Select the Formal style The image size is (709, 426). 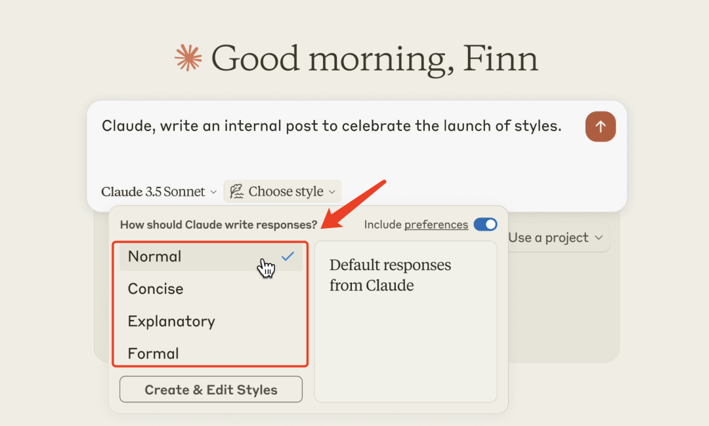211,353
